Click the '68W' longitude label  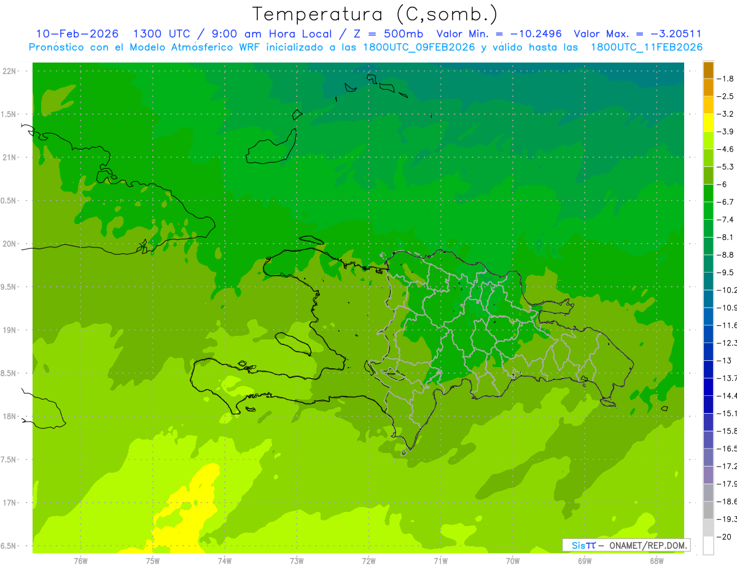pyautogui.click(x=657, y=561)
